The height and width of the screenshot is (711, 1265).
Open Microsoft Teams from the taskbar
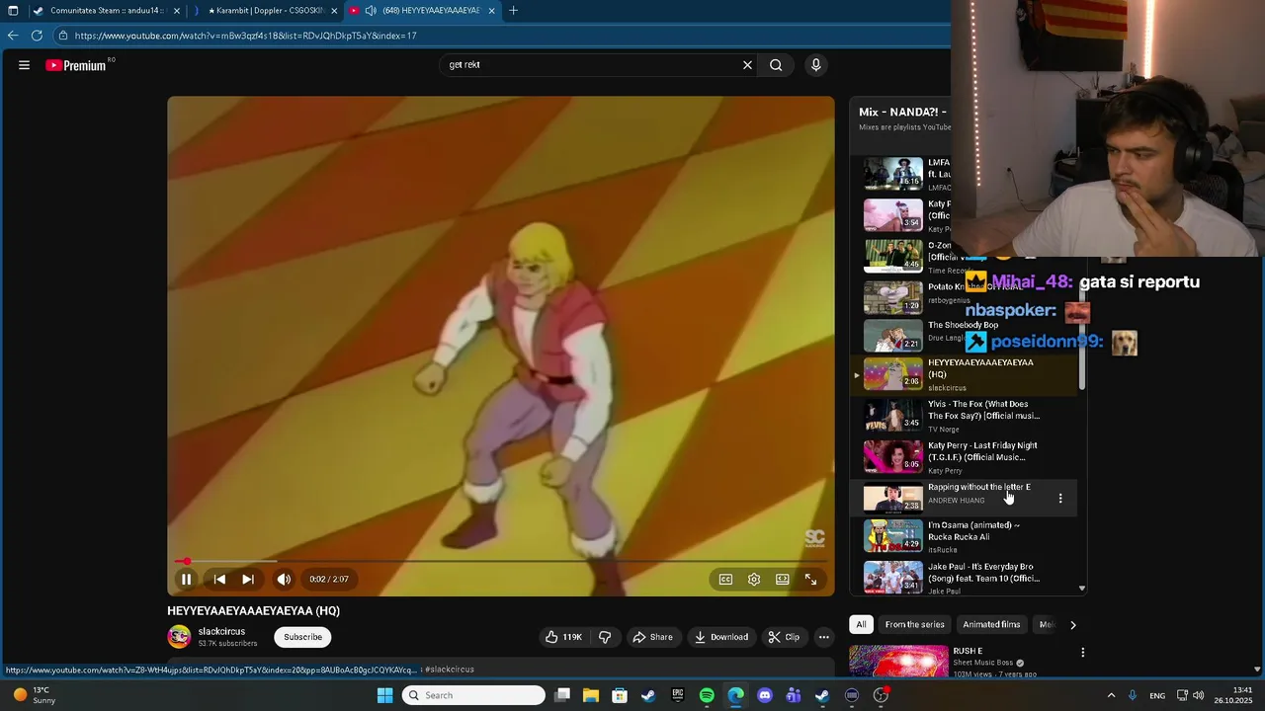click(793, 695)
